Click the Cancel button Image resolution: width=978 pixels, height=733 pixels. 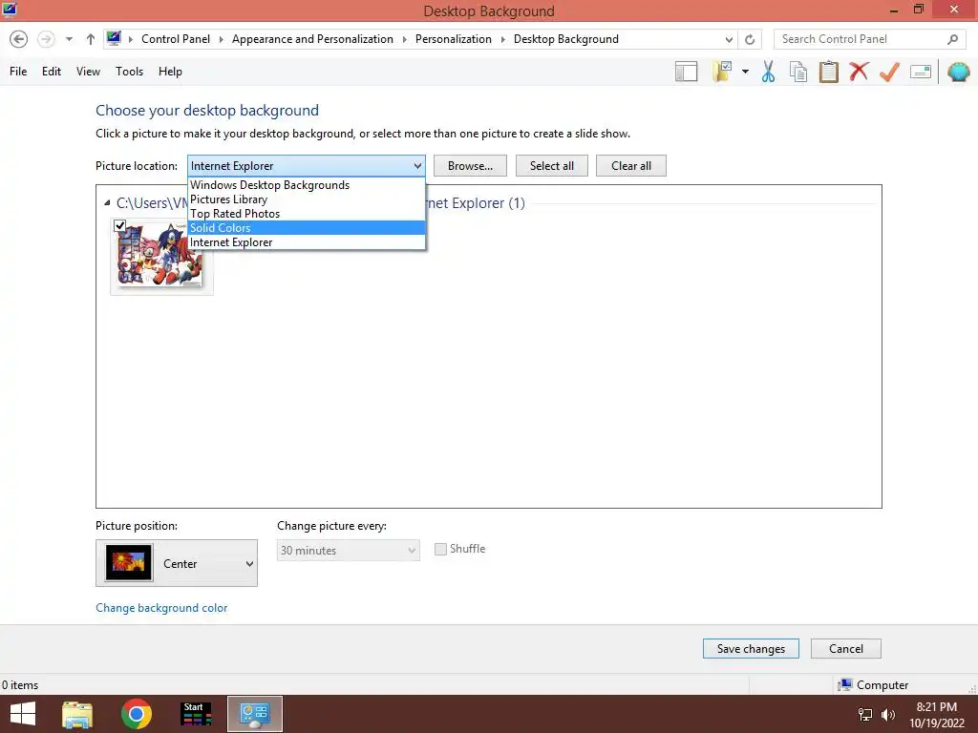tap(846, 649)
